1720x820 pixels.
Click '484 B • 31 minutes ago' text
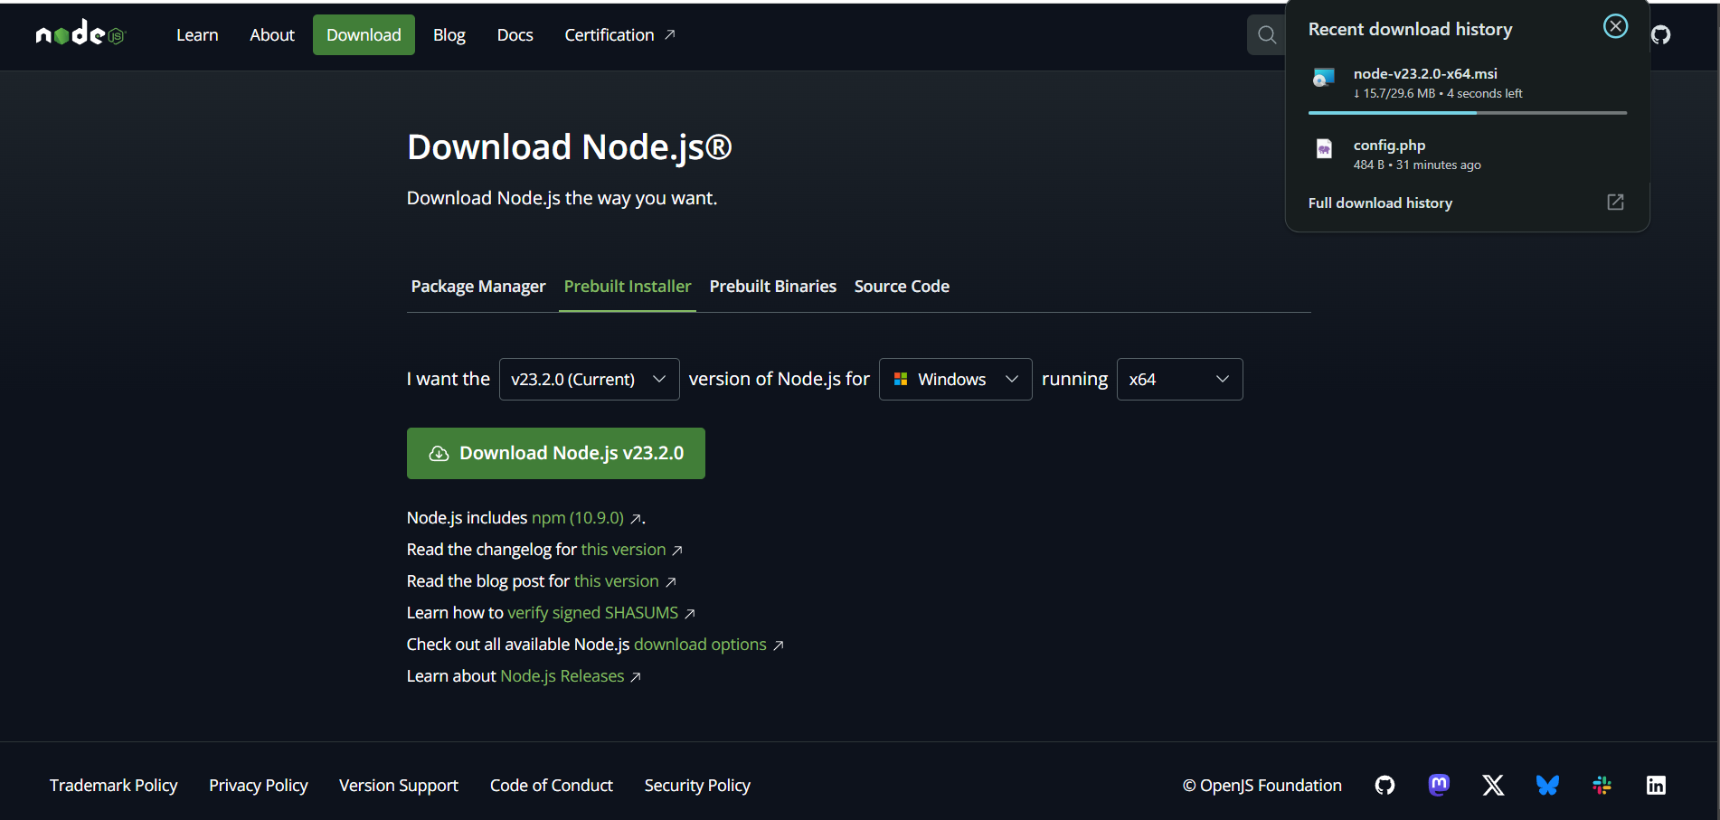pyautogui.click(x=1417, y=165)
